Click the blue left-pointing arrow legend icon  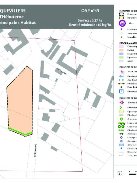tap(121, 76)
